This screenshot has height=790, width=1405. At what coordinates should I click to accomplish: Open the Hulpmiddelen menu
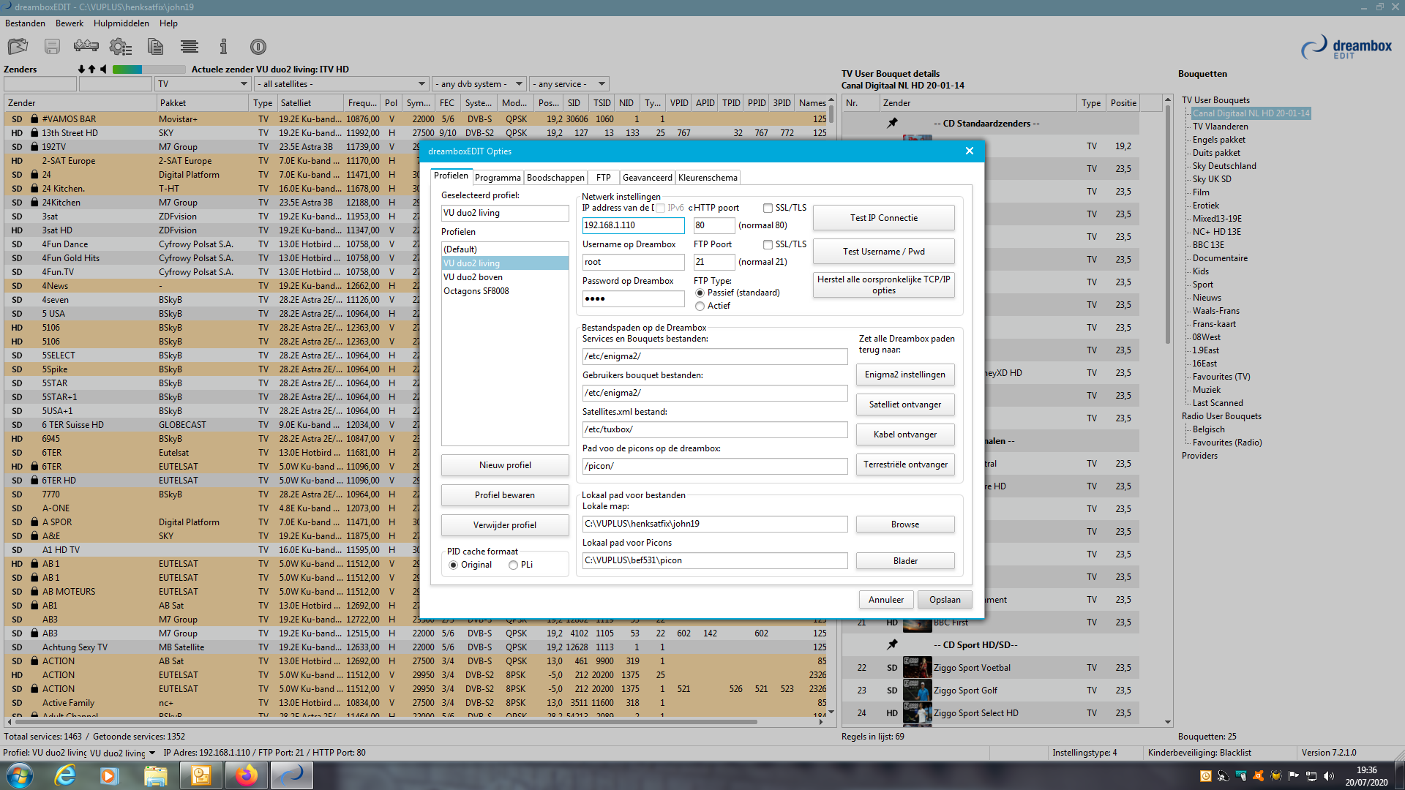pyautogui.click(x=121, y=23)
